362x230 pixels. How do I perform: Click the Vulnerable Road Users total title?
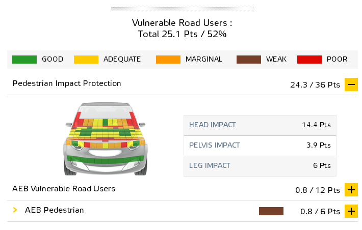click(x=182, y=28)
